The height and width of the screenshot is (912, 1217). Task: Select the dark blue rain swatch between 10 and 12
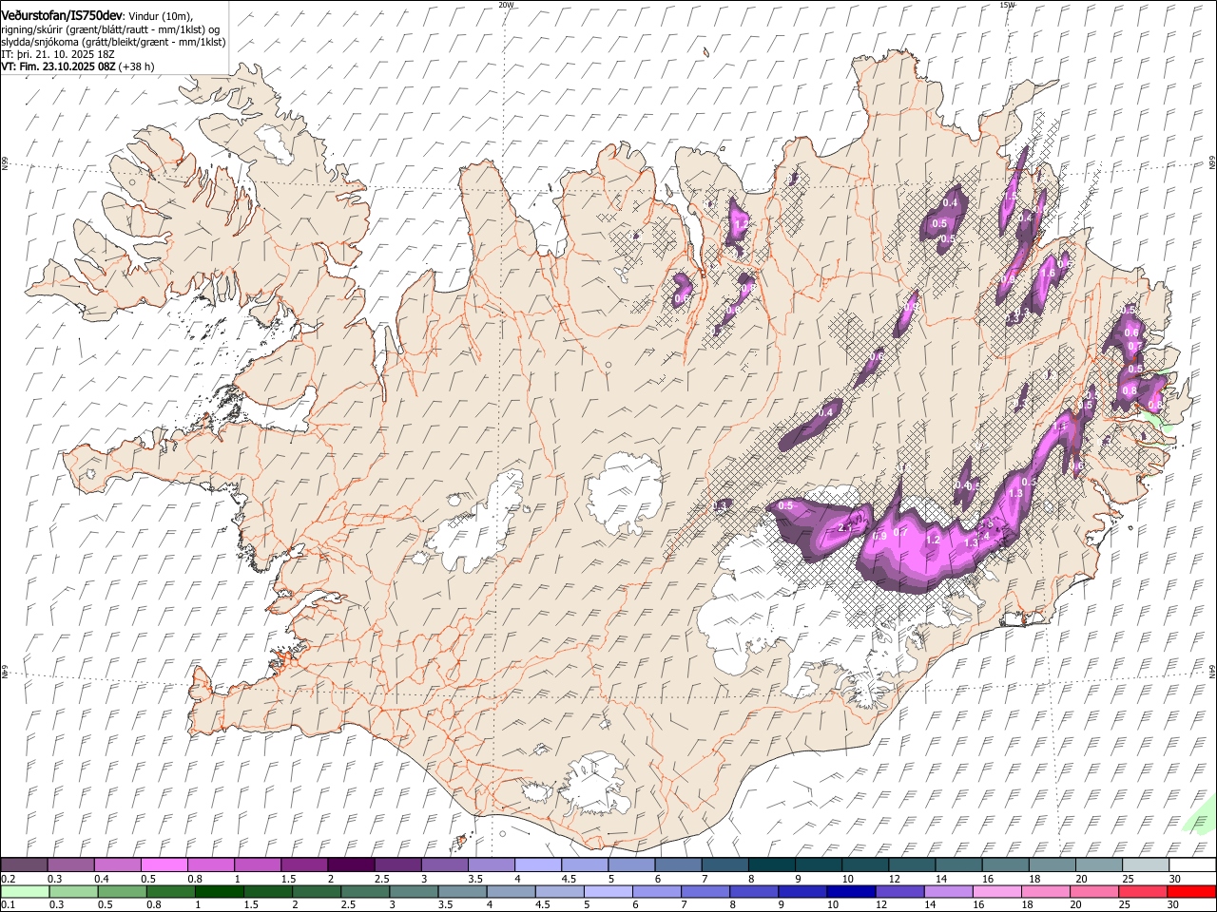[852, 891]
